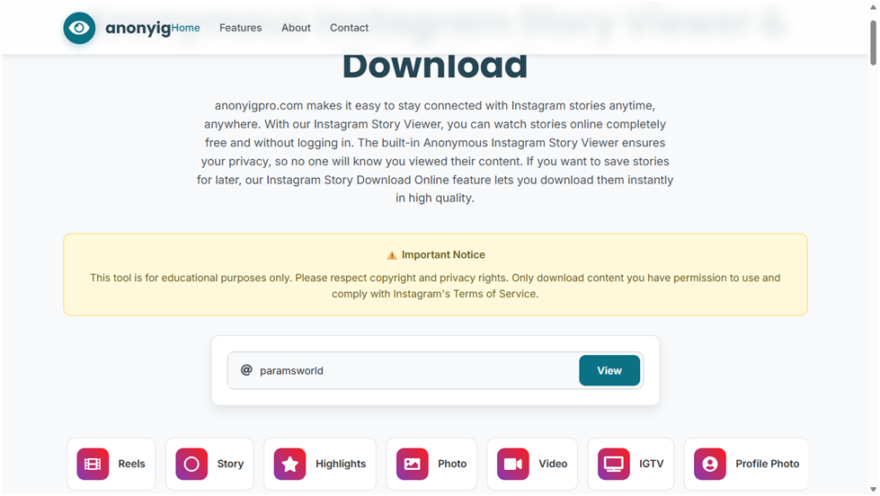Click the Video label
This screenshot has height=496, width=880.
point(553,464)
